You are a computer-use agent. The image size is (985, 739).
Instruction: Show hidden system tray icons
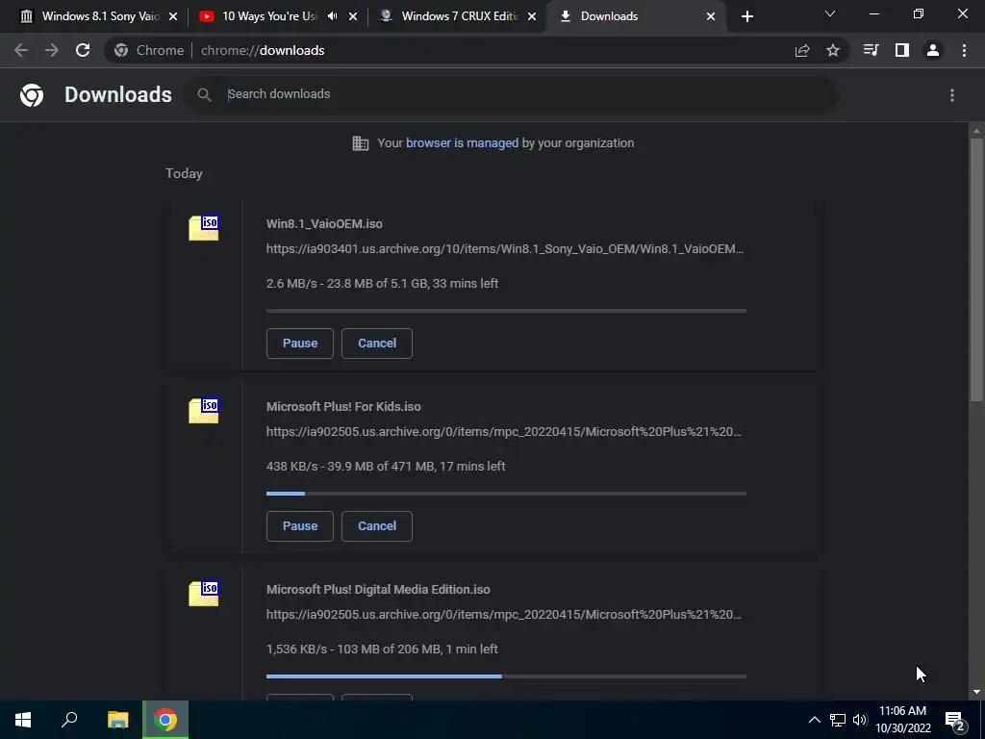tap(814, 720)
